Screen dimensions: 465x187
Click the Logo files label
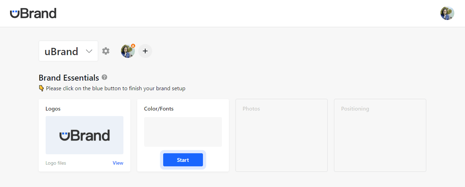point(56,163)
